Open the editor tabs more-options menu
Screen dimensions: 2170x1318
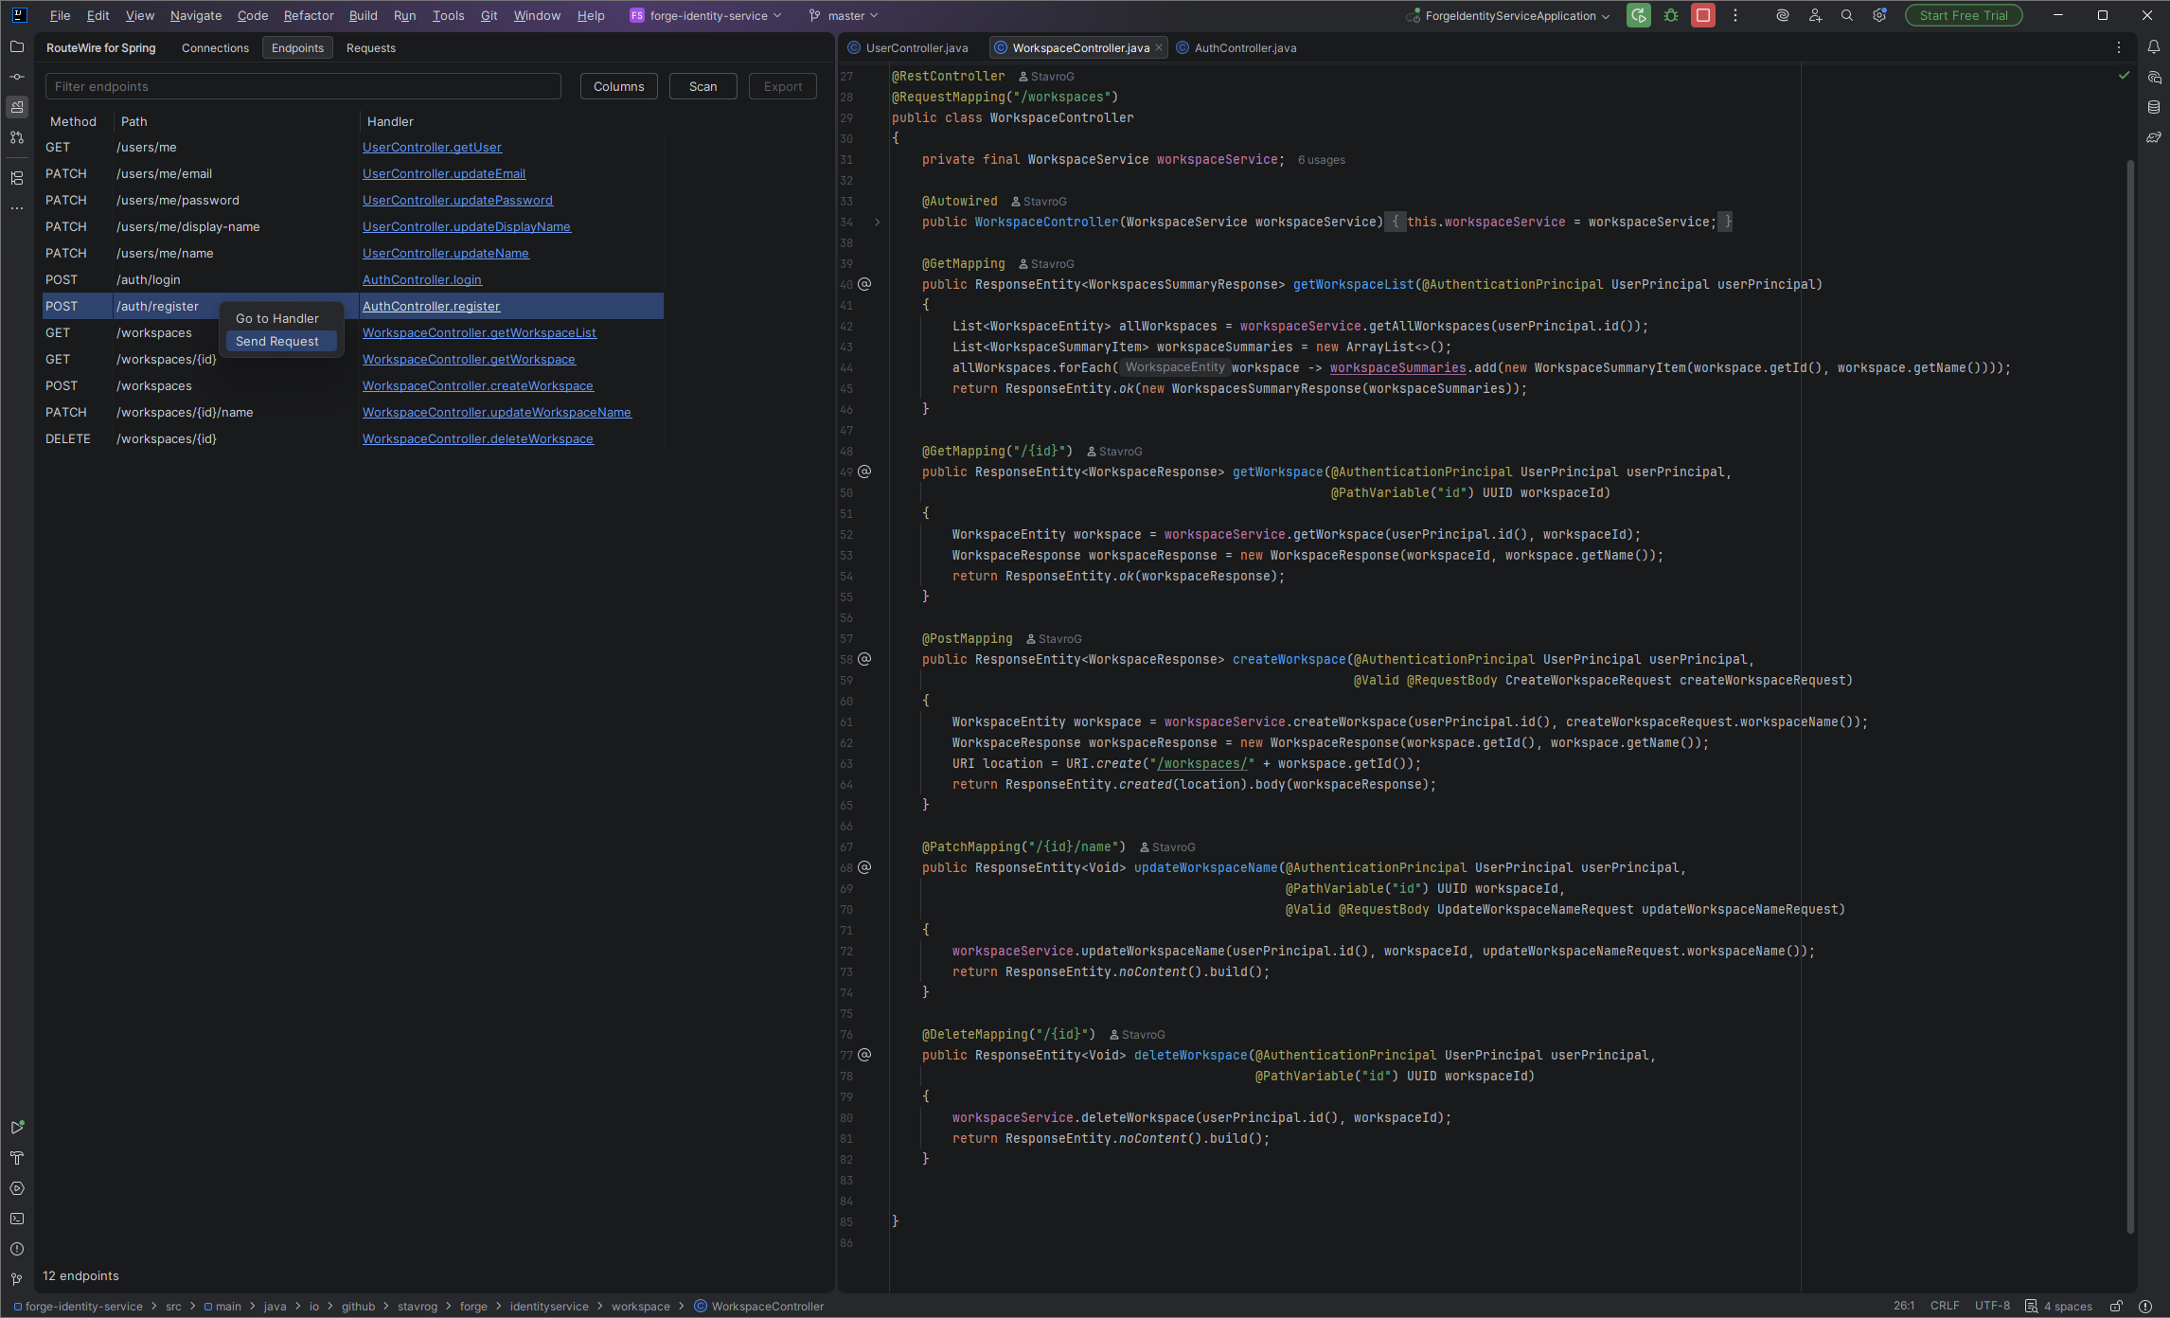2119,47
